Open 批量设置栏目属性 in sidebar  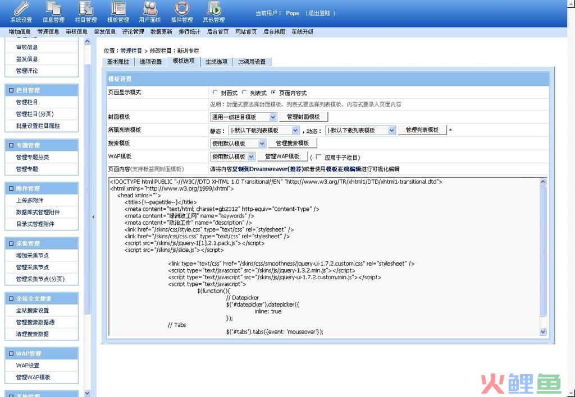(x=38, y=126)
